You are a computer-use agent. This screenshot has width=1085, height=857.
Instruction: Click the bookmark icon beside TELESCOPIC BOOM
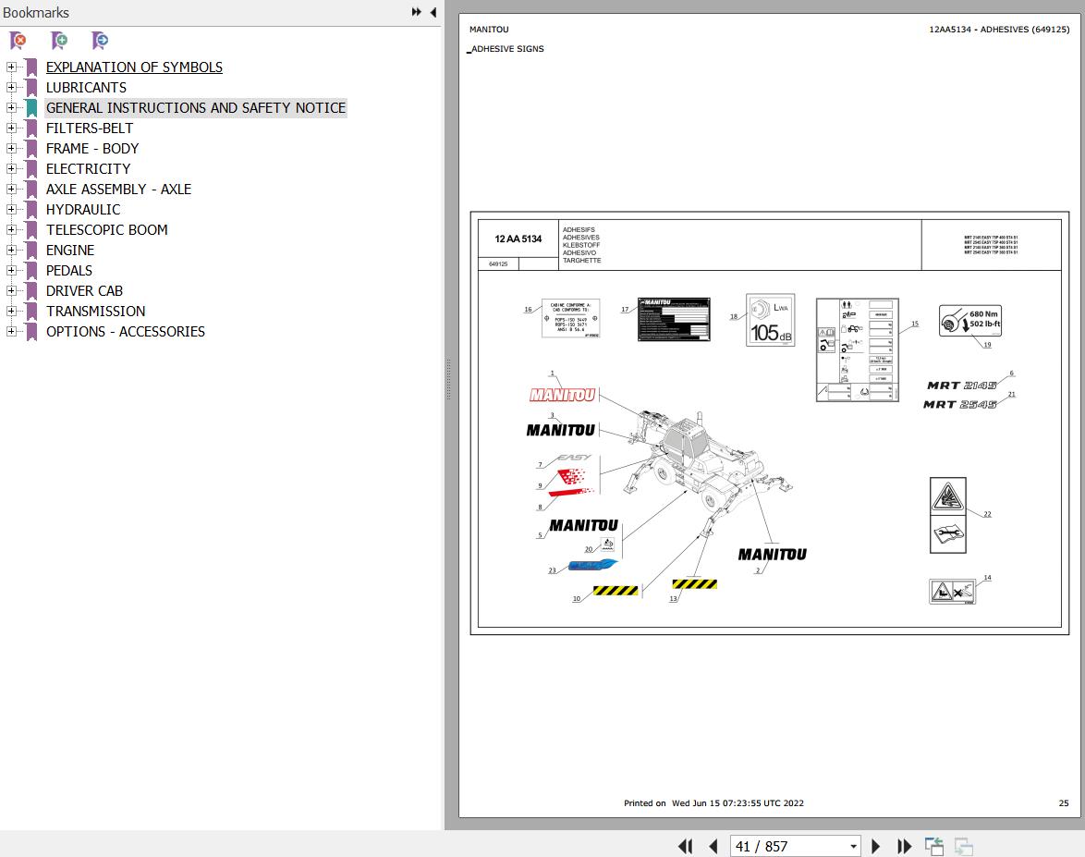click(31, 230)
